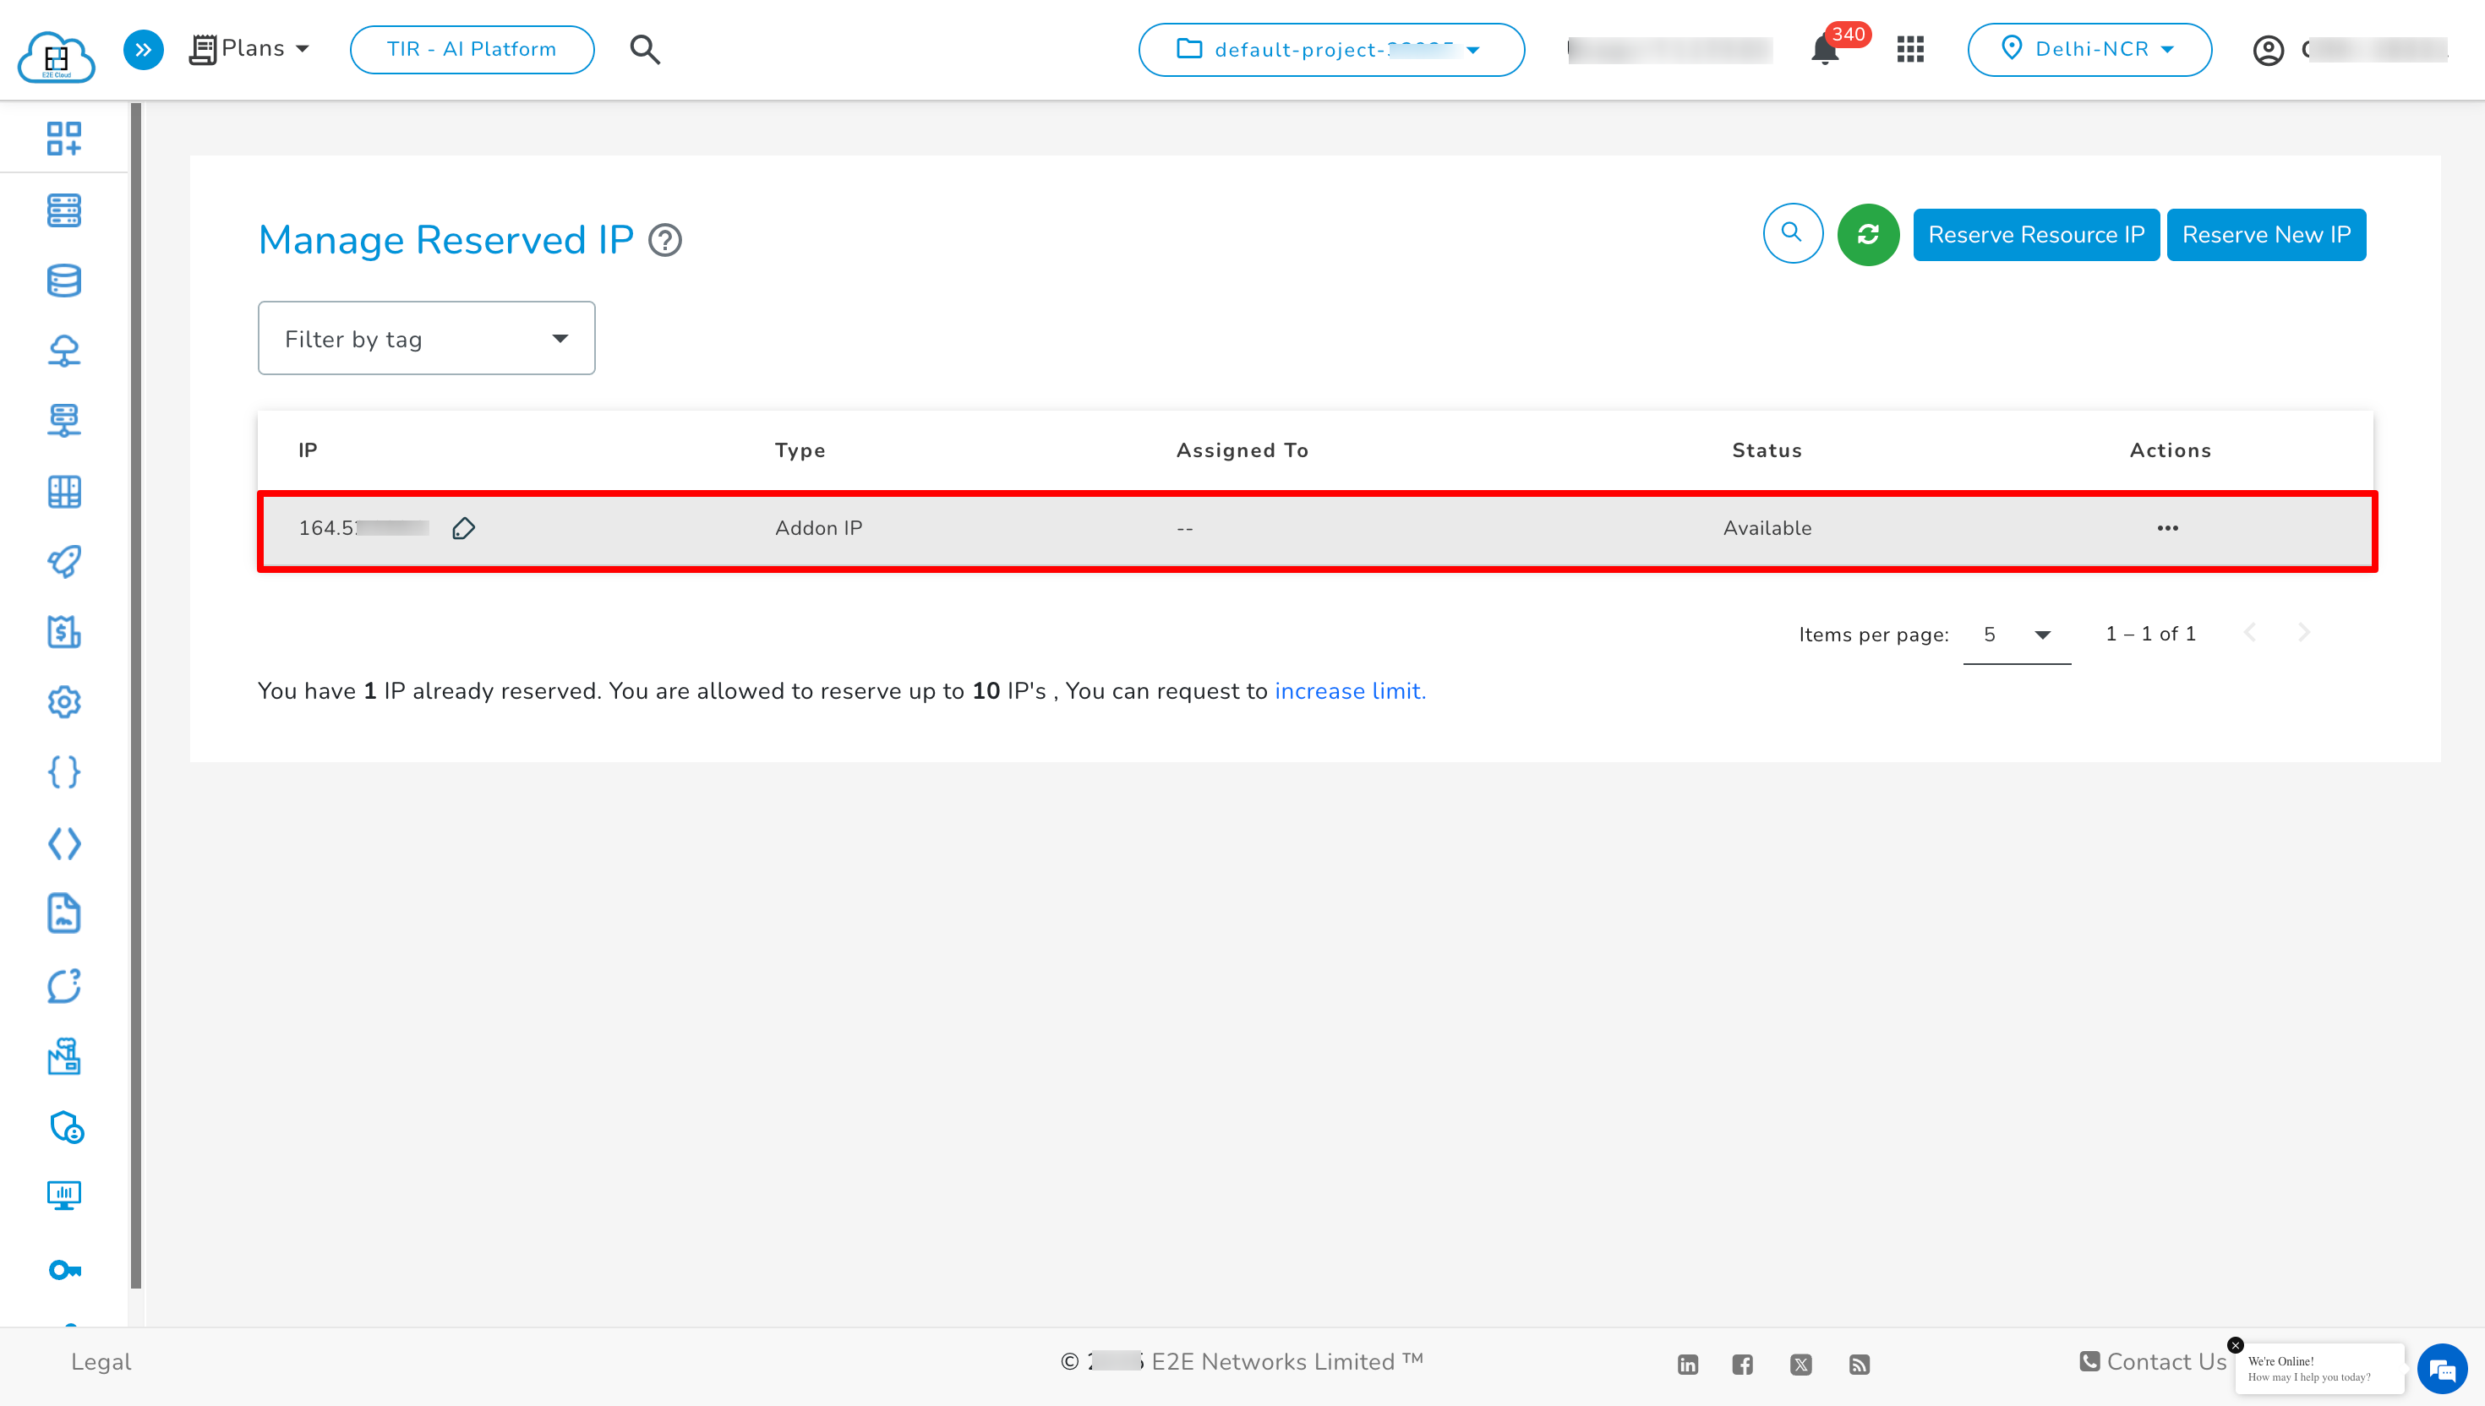The height and width of the screenshot is (1406, 2485).
Task: Open search in the Reserved IP panel
Action: [1794, 234]
